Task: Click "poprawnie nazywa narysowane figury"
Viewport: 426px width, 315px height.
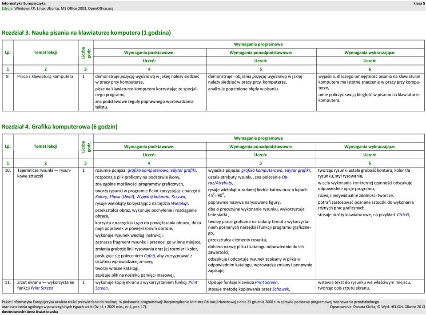Action: click(x=244, y=202)
